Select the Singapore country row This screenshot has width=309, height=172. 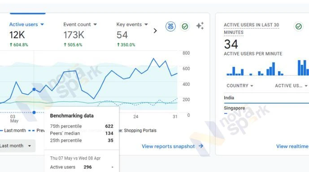[266, 108]
